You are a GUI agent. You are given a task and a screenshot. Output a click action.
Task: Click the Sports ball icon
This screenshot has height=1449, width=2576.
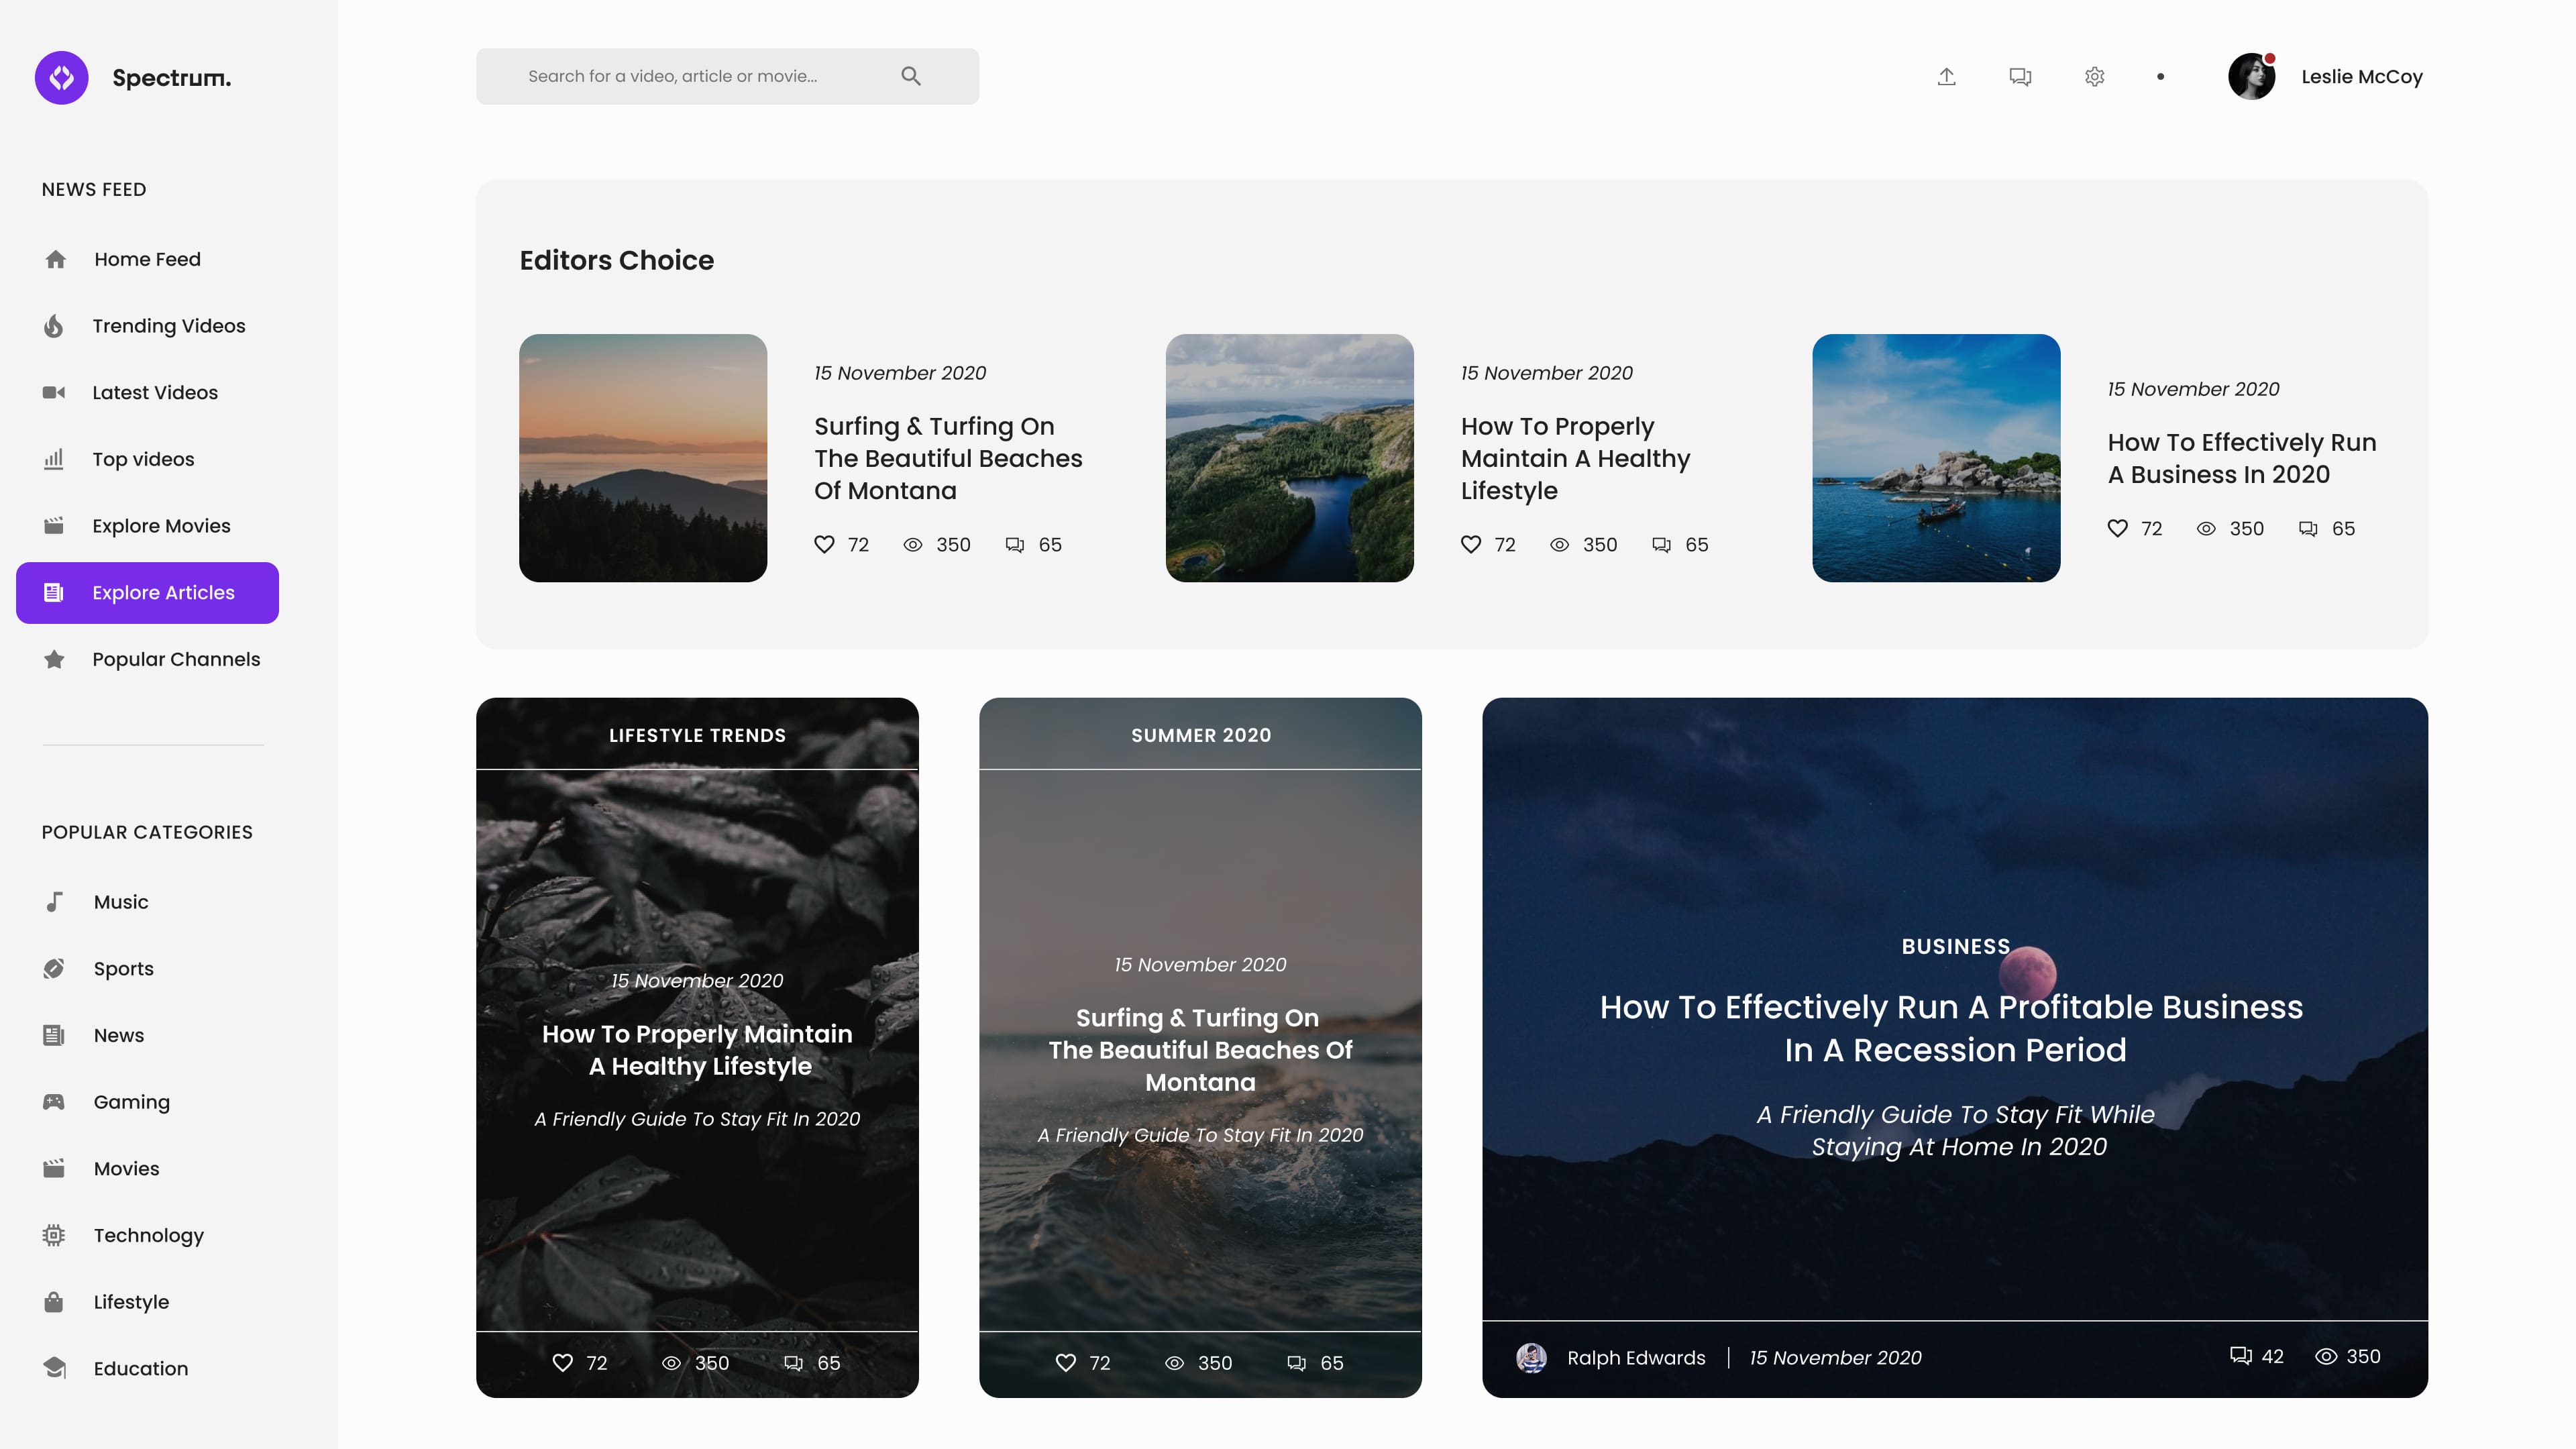tap(54, 968)
